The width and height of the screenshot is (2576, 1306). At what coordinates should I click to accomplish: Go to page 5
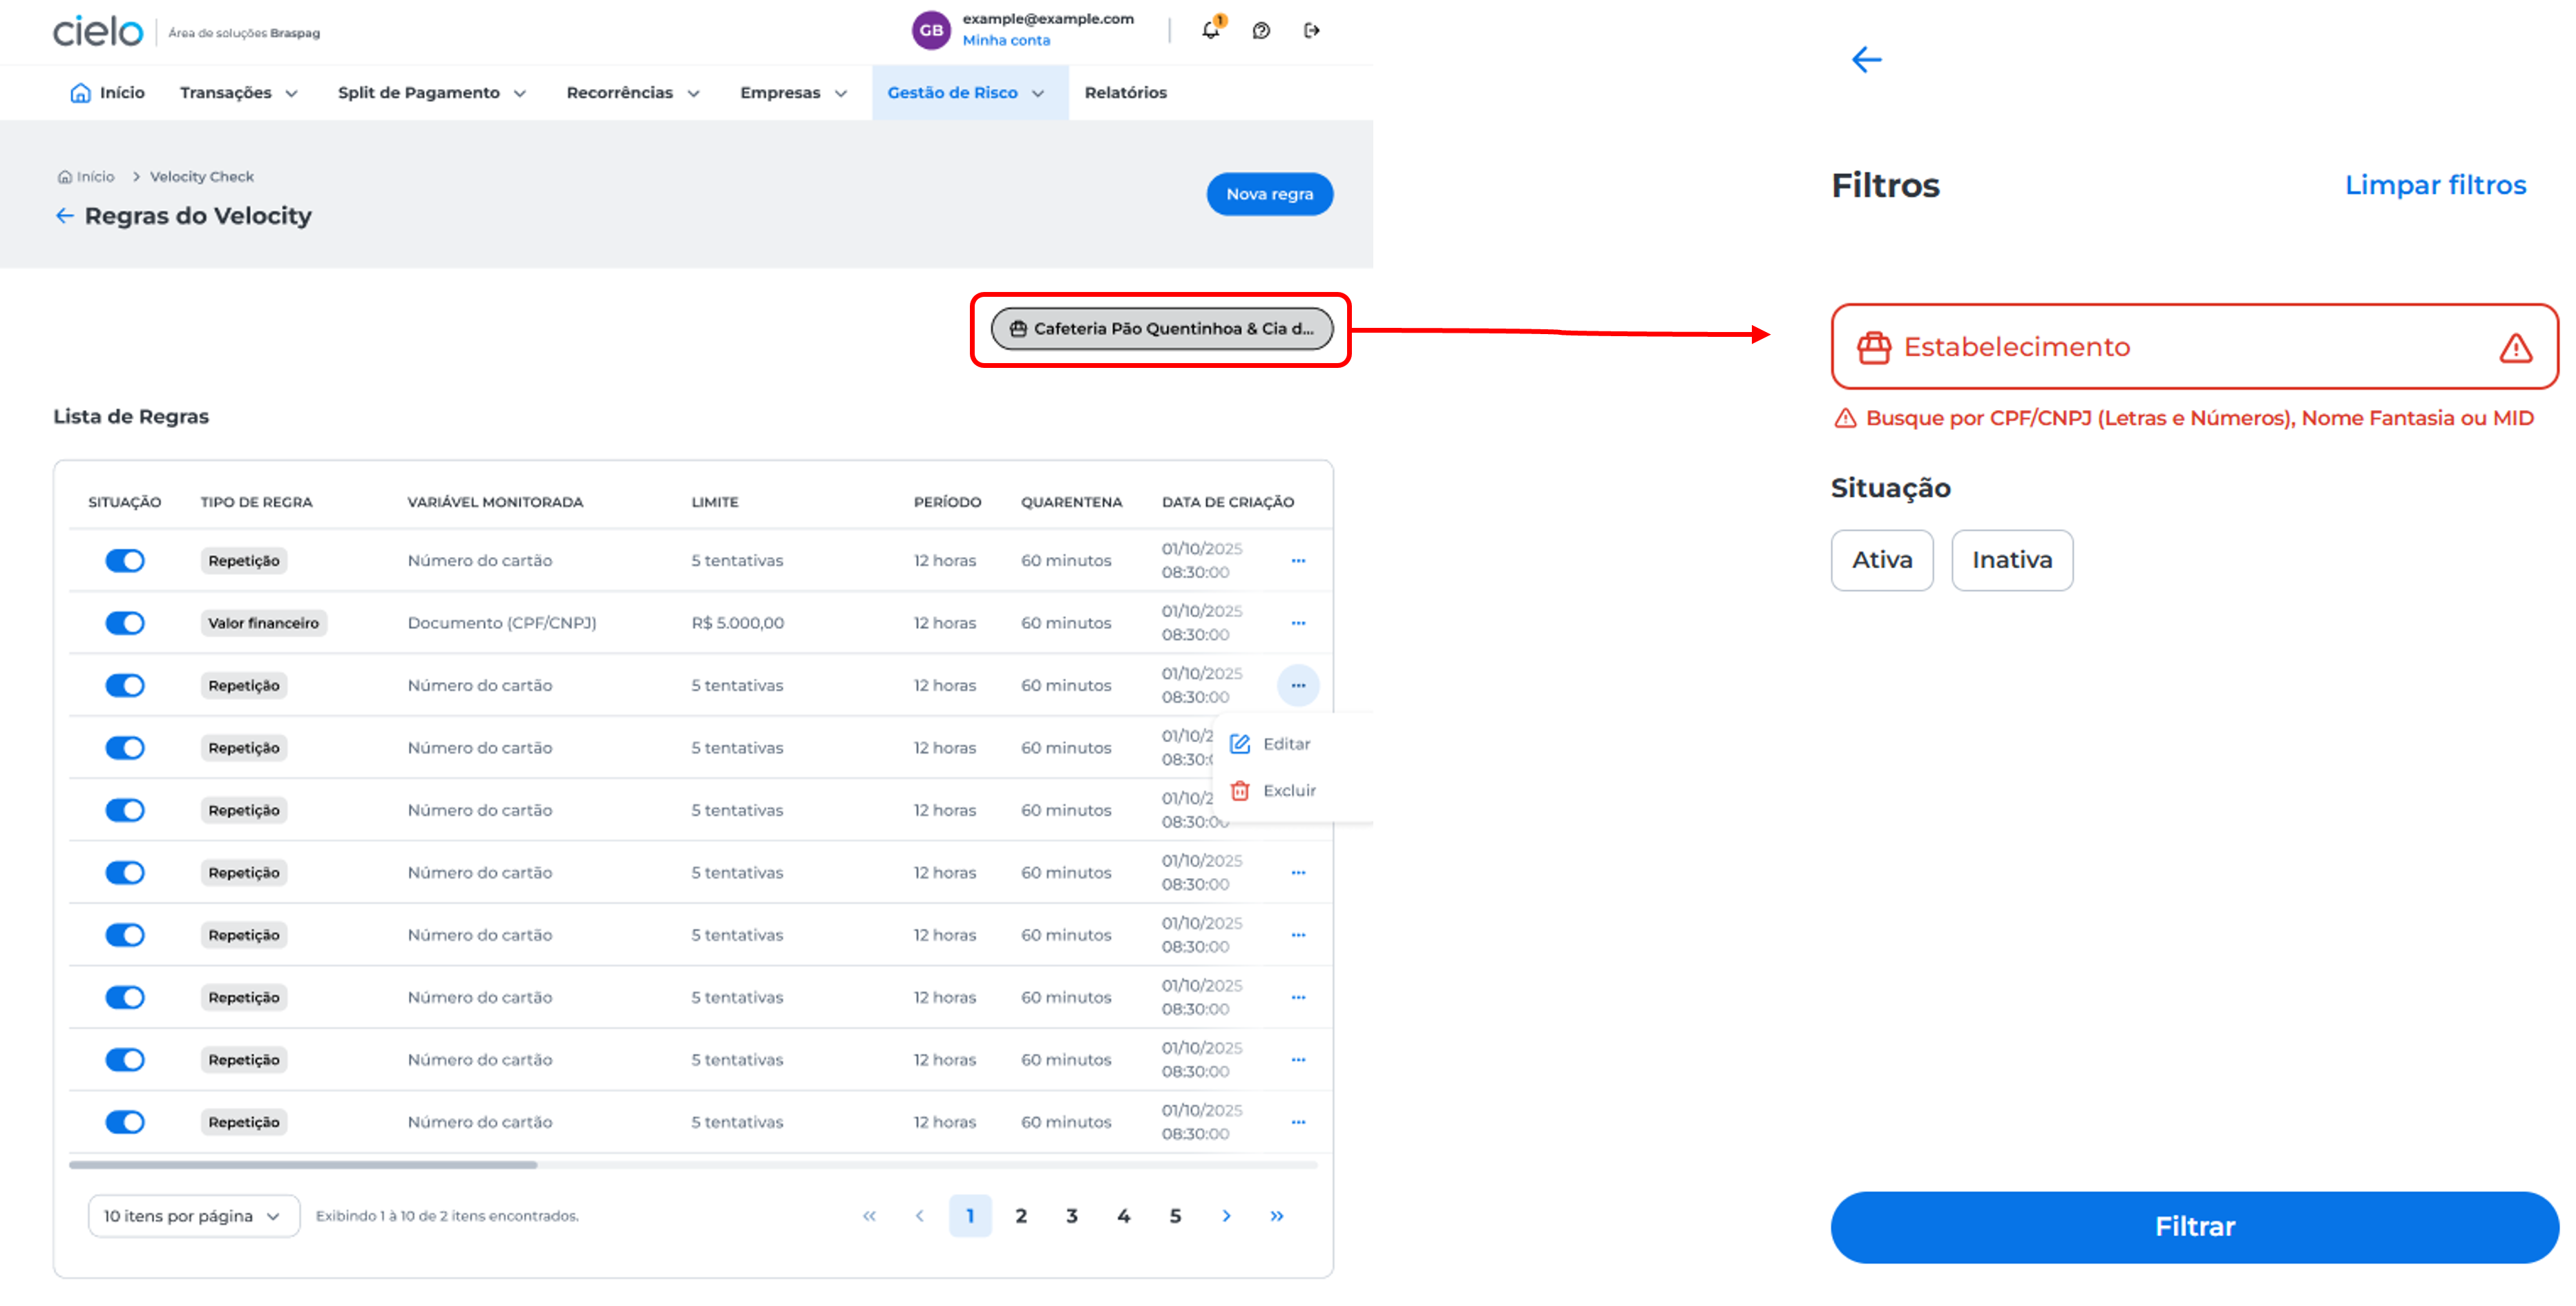[1175, 1216]
